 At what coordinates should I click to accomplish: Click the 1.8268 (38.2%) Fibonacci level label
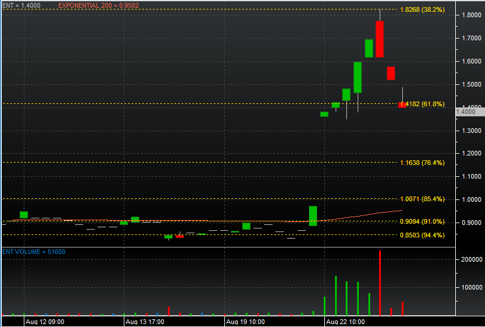point(422,9)
